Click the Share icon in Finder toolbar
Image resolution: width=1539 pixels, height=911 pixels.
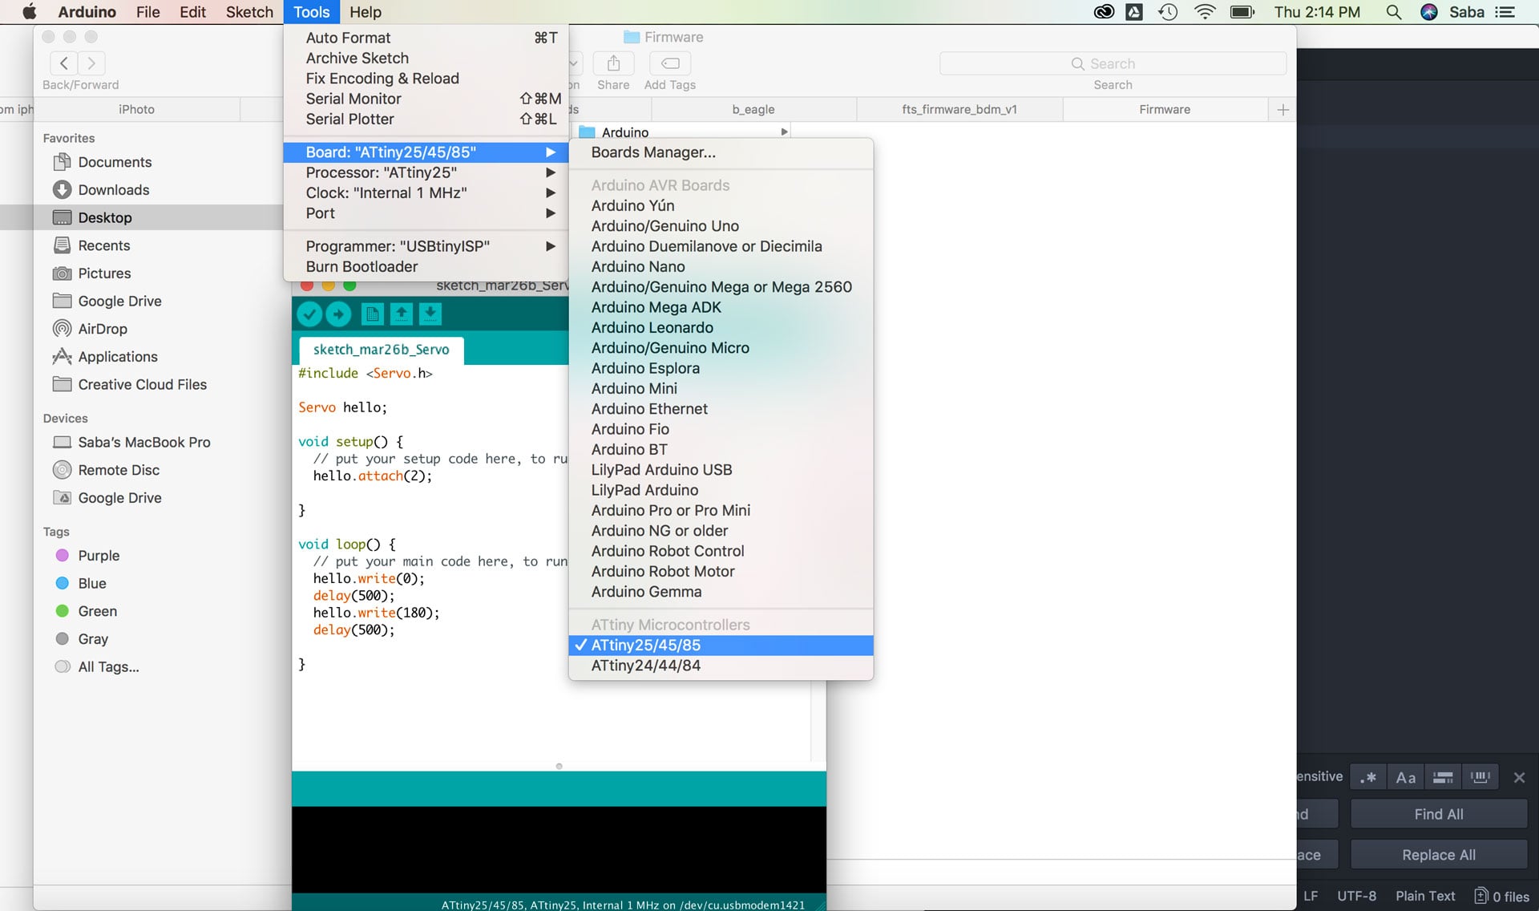coord(613,63)
